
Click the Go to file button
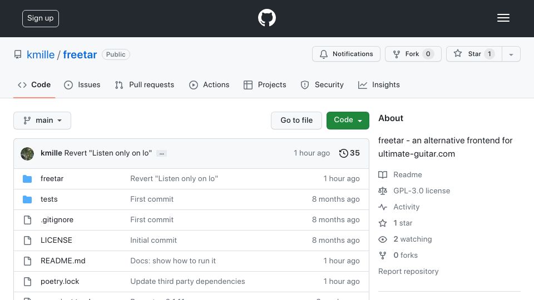click(x=296, y=121)
